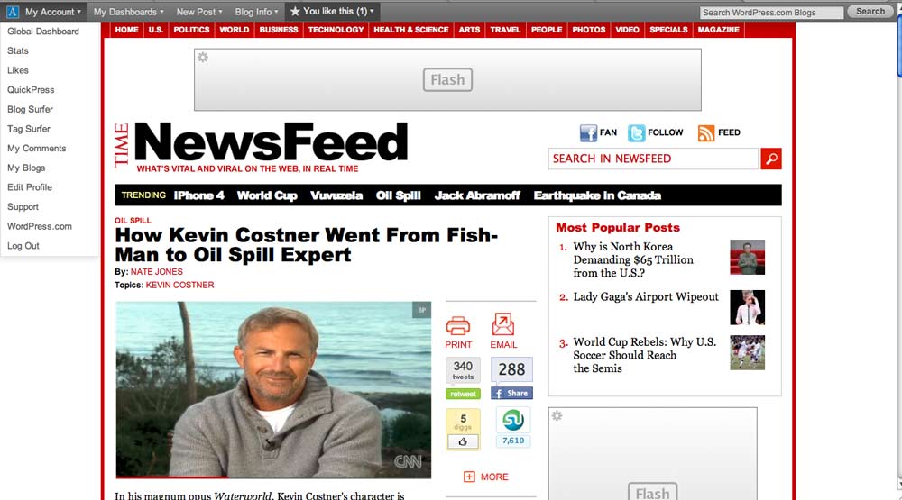Click the StumbleUpon share icon
The image size is (902, 500).
pyautogui.click(x=512, y=420)
